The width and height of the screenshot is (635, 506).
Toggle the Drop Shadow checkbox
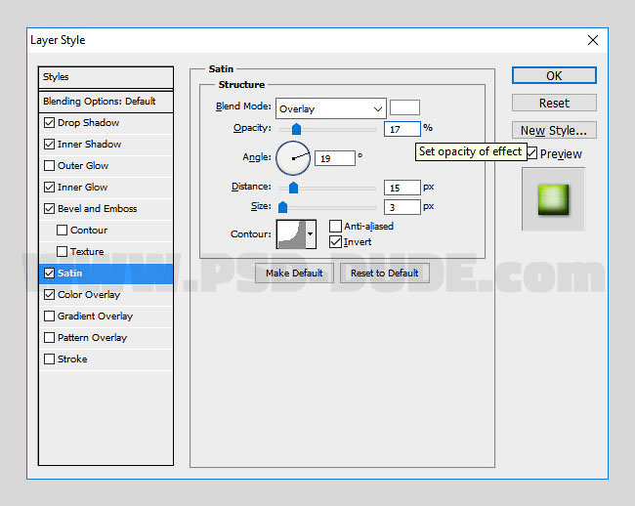click(49, 123)
